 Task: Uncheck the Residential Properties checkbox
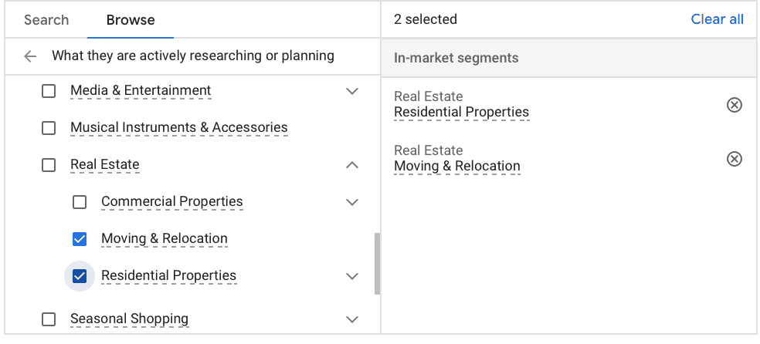80,276
